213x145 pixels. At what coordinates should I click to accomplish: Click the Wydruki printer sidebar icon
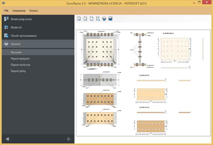click(6, 44)
